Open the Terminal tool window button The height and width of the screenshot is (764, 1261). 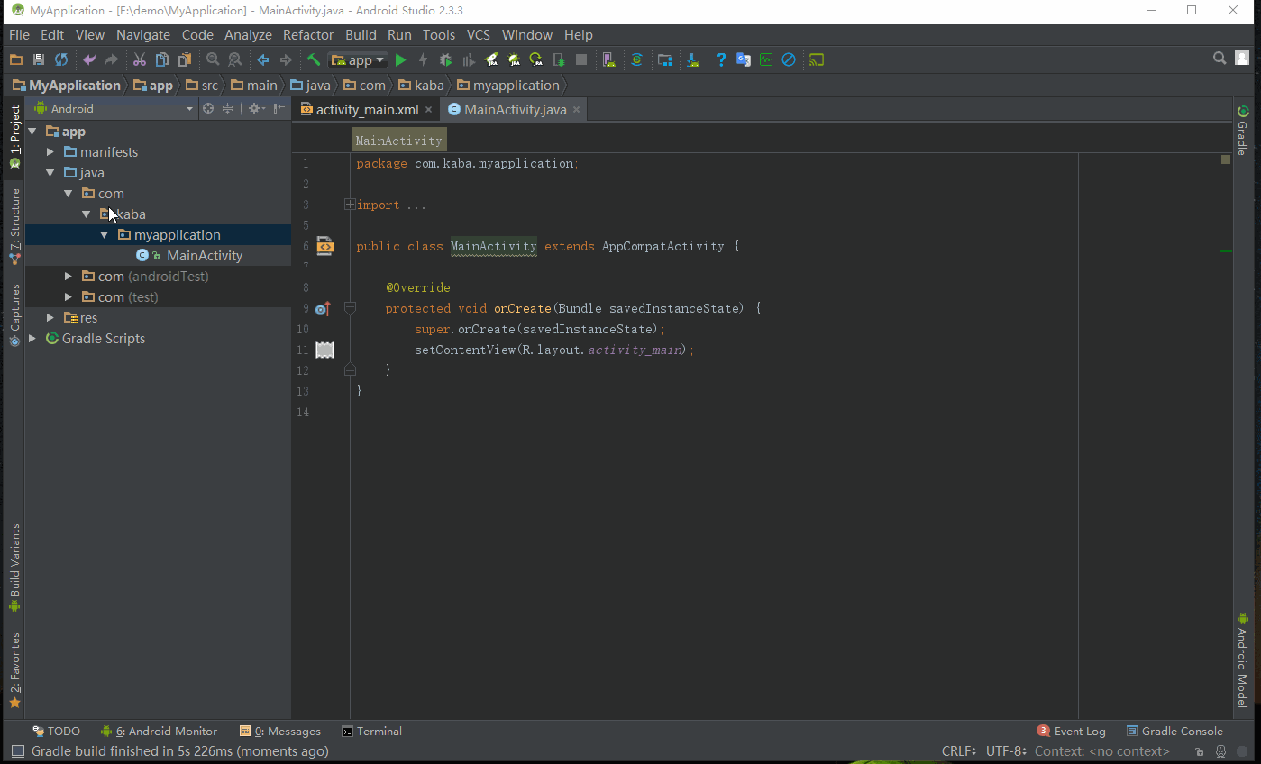pyautogui.click(x=371, y=732)
